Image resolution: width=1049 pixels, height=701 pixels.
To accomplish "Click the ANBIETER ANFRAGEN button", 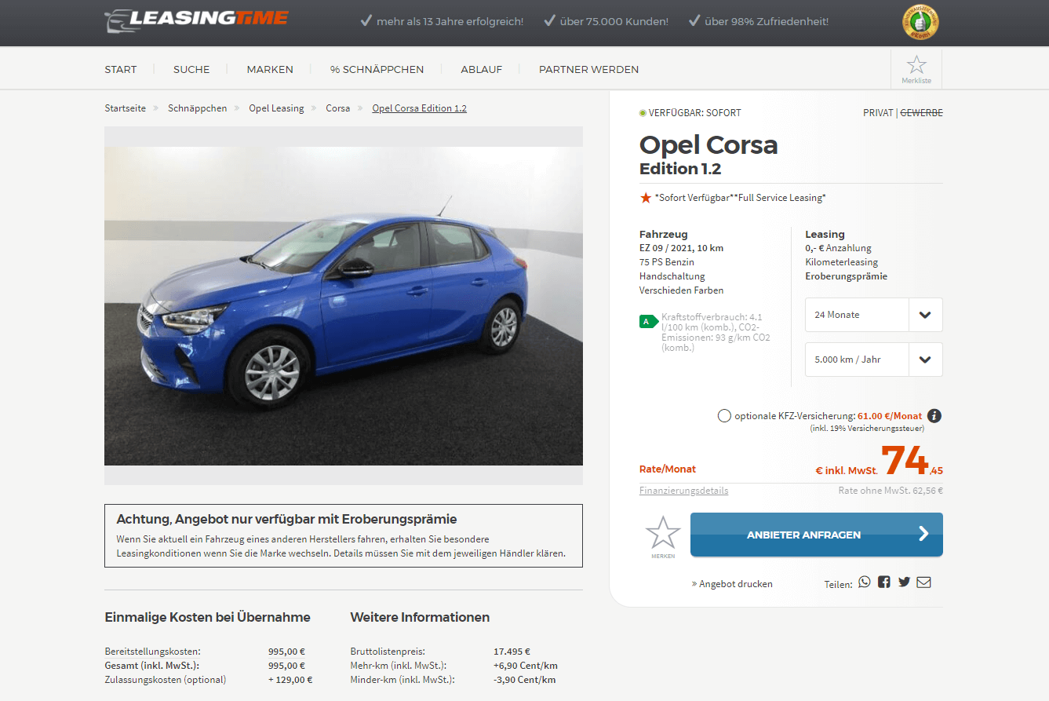I will tap(817, 535).
